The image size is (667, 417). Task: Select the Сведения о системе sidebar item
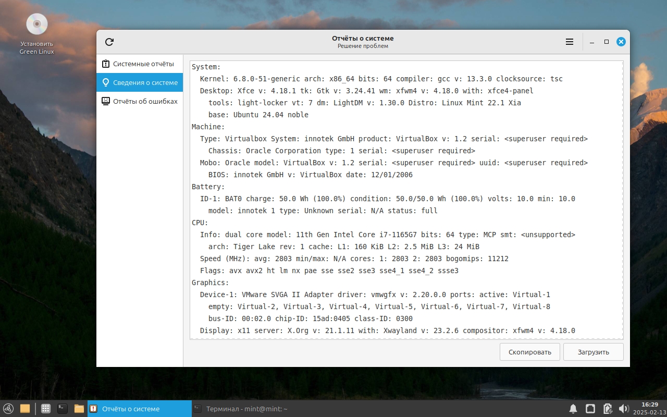coord(140,82)
